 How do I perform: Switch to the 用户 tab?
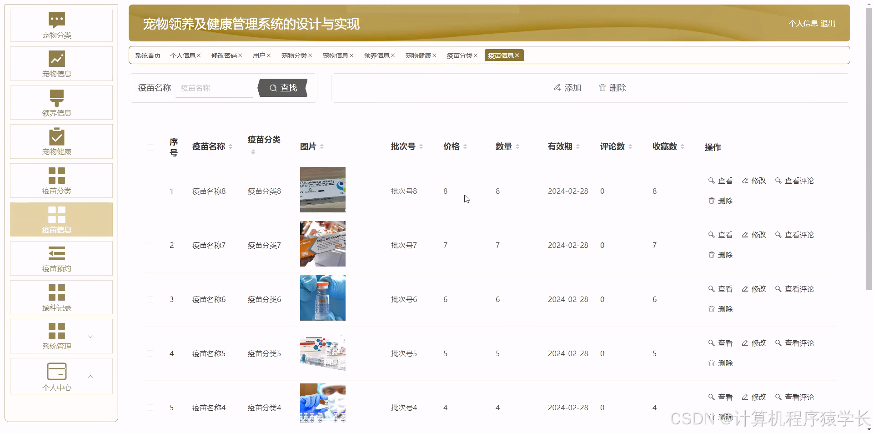click(259, 55)
